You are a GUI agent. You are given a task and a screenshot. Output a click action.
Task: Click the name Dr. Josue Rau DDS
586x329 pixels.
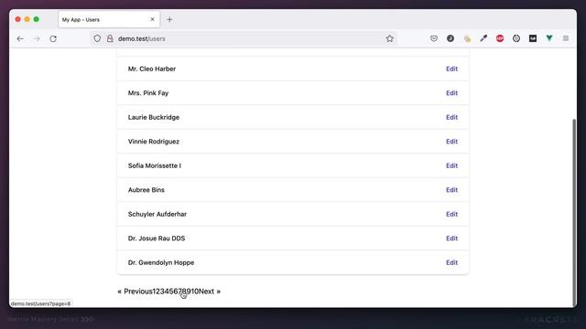click(x=157, y=239)
